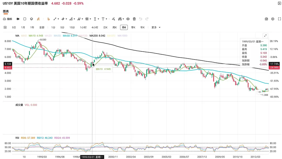Expand chart pane with diagonal arrows icon
282x159 pixels.
click(265, 36)
